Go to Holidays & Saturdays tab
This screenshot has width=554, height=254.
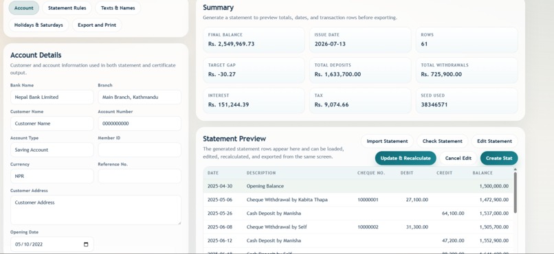coord(38,25)
